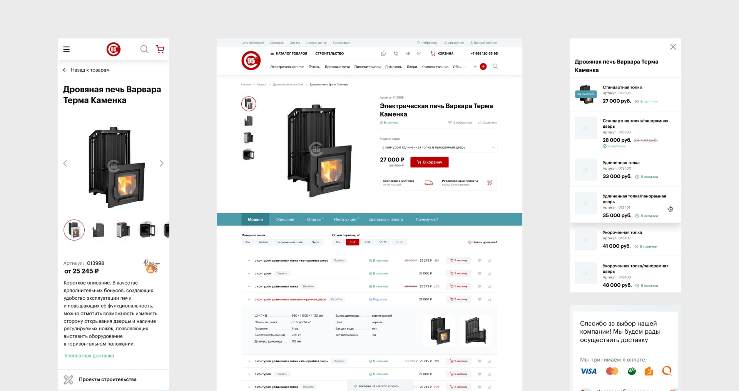
Task: Switch to the Описание tab
Action: click(x=284, y=219)
